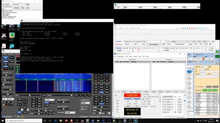Open the ATT attenuator dropdown

click(11, 99)
